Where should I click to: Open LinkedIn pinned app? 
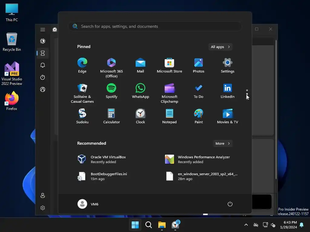(228, 91)
